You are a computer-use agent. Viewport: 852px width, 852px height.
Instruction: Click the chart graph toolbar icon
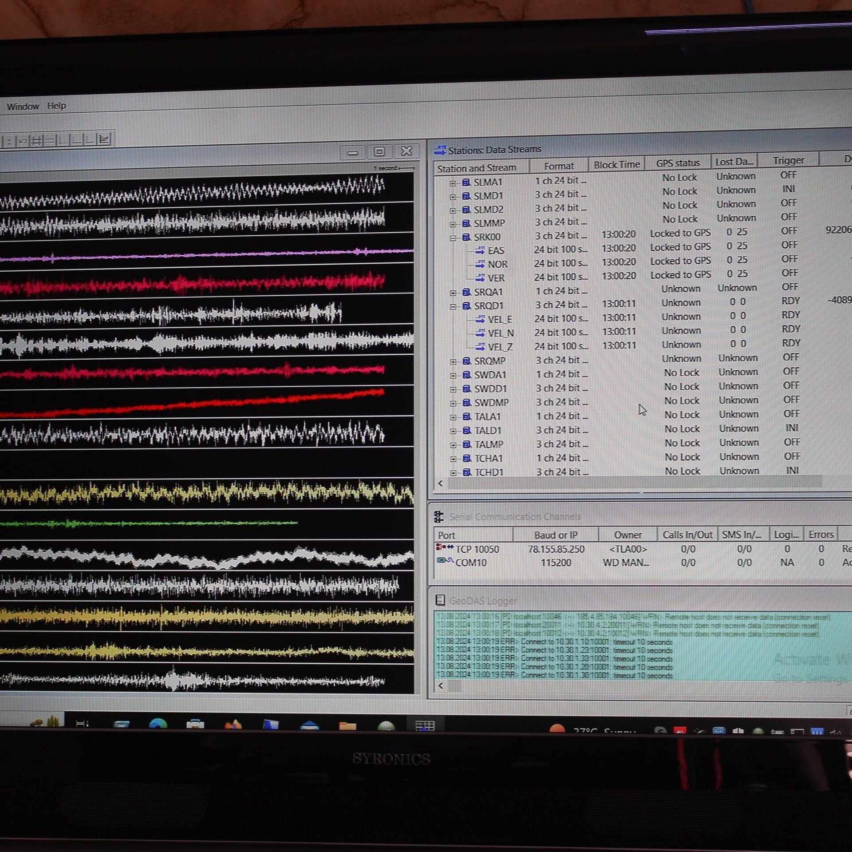pos(104,139)
